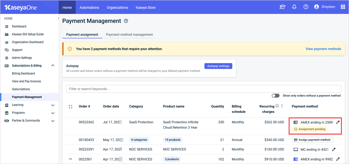Click the Annual billing schedule cell
This screenshot has height=164, width=349.
237,140
